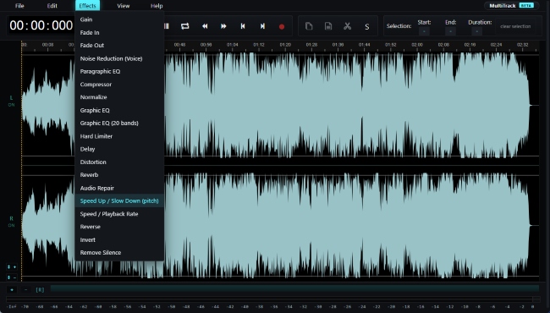Click the rewind double-arrow button
The image size is (550, 313).
click(205, 26)
